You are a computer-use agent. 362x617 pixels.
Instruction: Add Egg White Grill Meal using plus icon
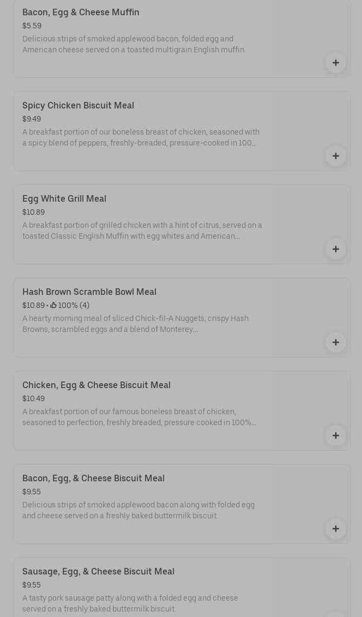point(336,249)
